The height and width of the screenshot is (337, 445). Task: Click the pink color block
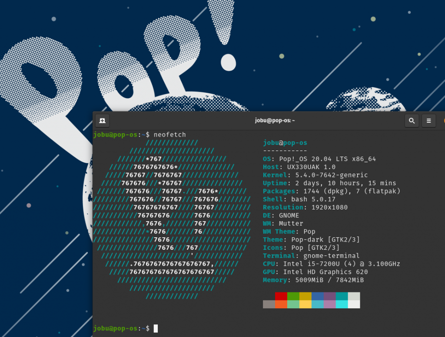[x=330, y=304]
